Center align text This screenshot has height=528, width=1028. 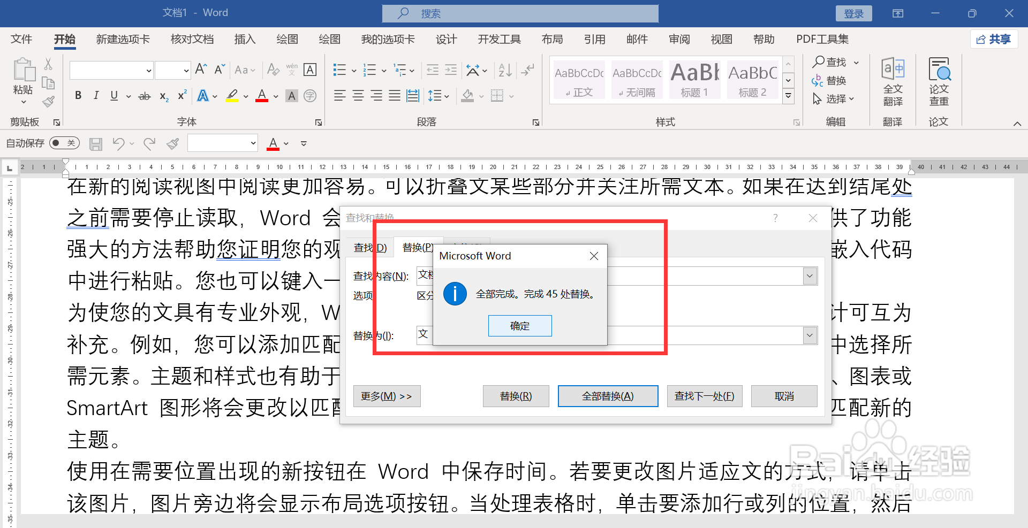(358, 96)
